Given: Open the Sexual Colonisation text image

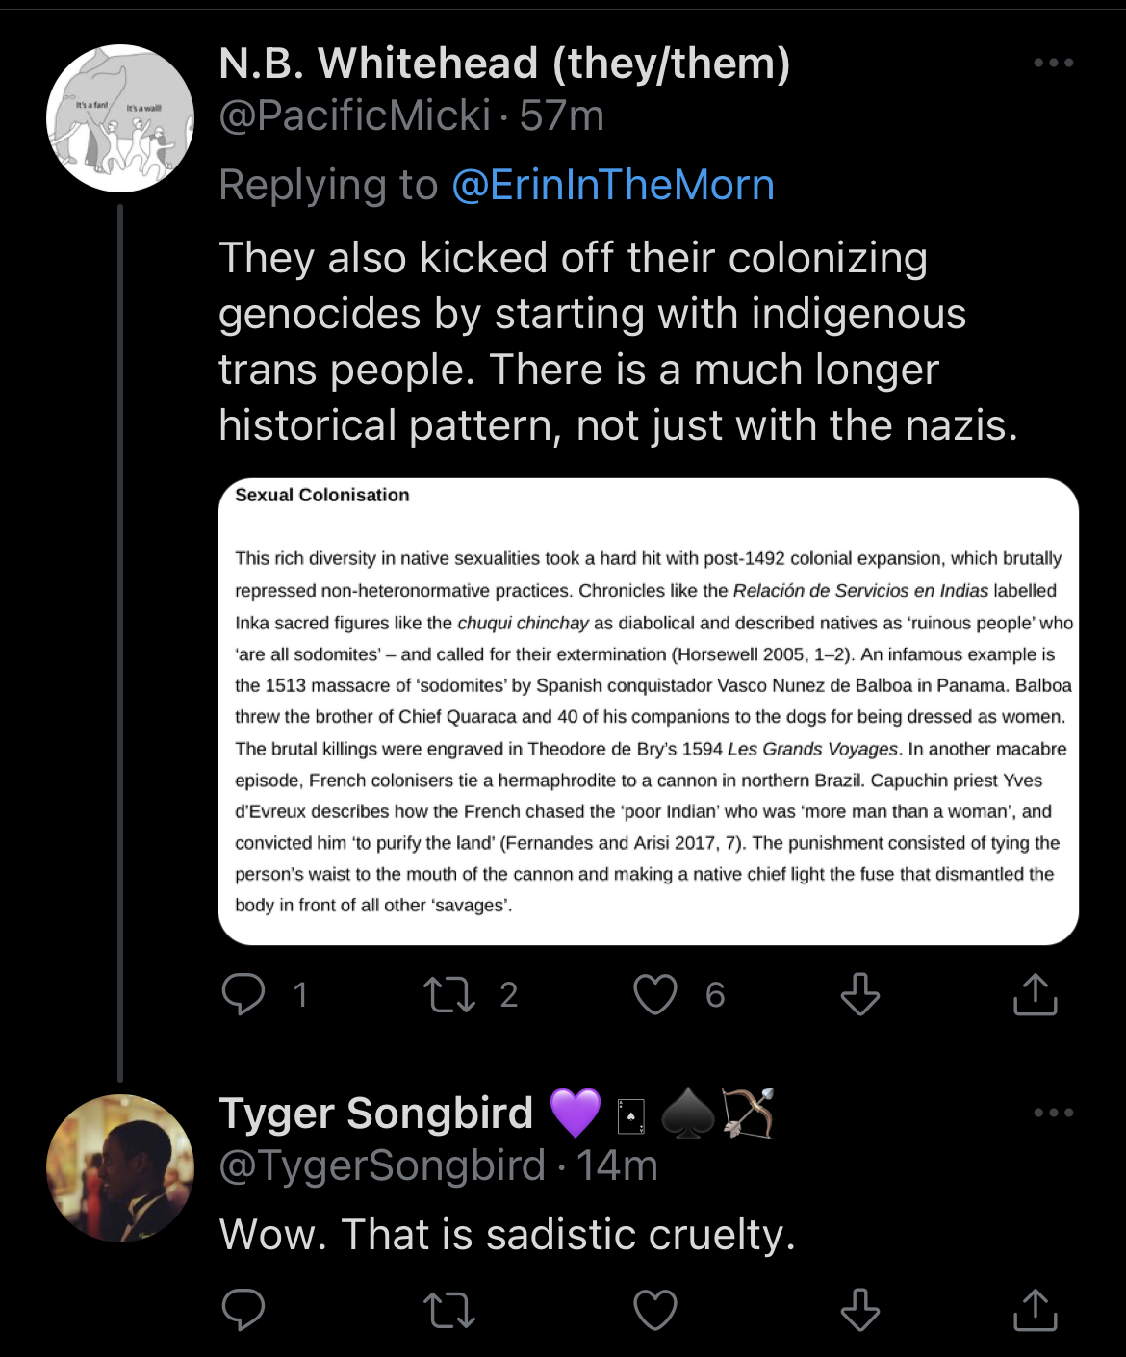Looking at the screenshot, I should click(x=648, y=711).
